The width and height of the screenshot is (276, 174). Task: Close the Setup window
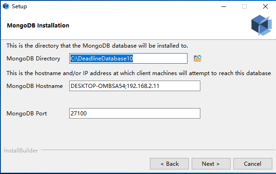tap(265, 6)
